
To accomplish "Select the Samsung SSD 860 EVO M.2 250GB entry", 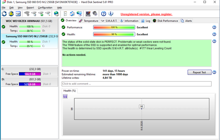I will [x=30, y=41].
